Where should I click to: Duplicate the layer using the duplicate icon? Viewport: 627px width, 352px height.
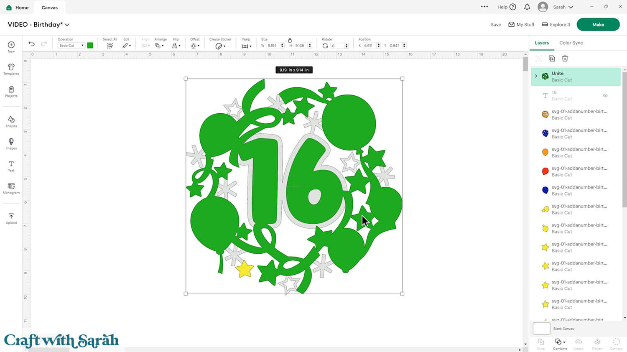point(552,59)
